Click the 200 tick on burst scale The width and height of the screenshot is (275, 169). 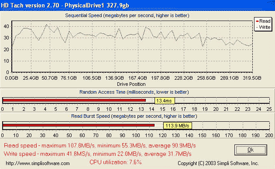tap(269, 135)
